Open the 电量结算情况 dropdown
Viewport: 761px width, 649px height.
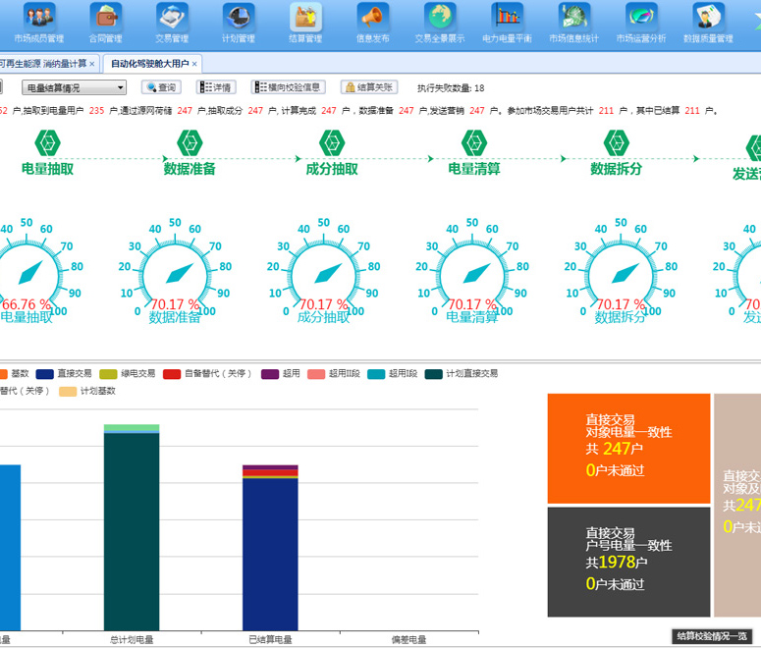point(74,87)
